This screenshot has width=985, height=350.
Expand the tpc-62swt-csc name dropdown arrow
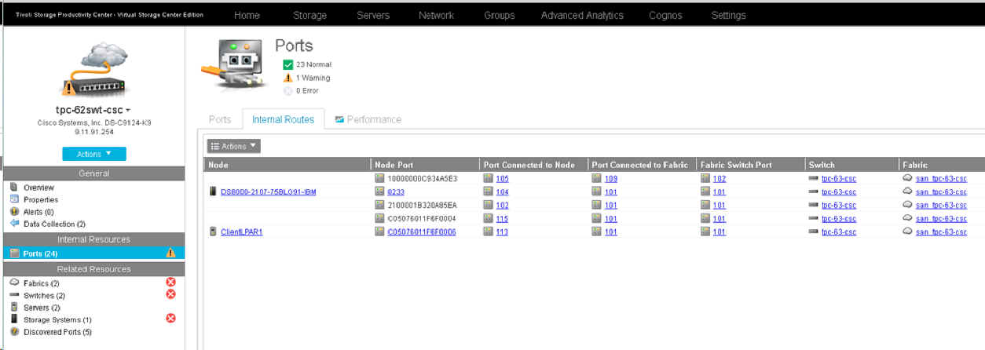tap(128, 111)
